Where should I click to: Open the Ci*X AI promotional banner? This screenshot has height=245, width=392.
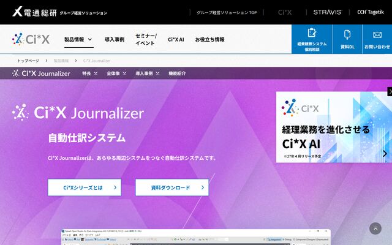point(334,127)
